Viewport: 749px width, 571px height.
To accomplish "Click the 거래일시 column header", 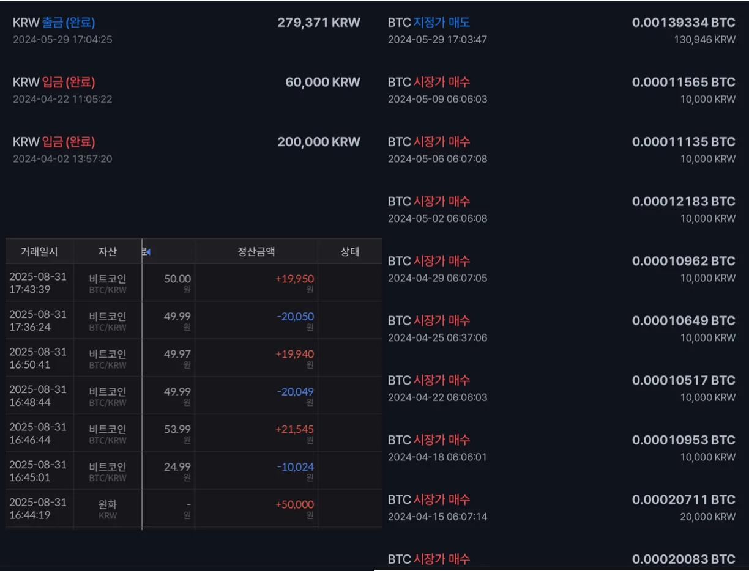I will click(39, 252).
